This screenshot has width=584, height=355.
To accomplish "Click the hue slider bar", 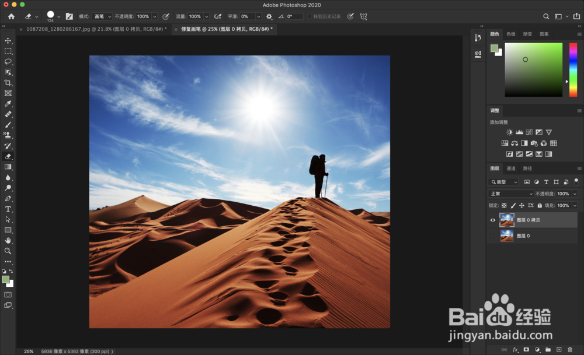I will pos(573,70).
